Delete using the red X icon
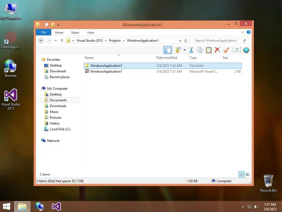 pyautogui.click(x=217, y=50)
